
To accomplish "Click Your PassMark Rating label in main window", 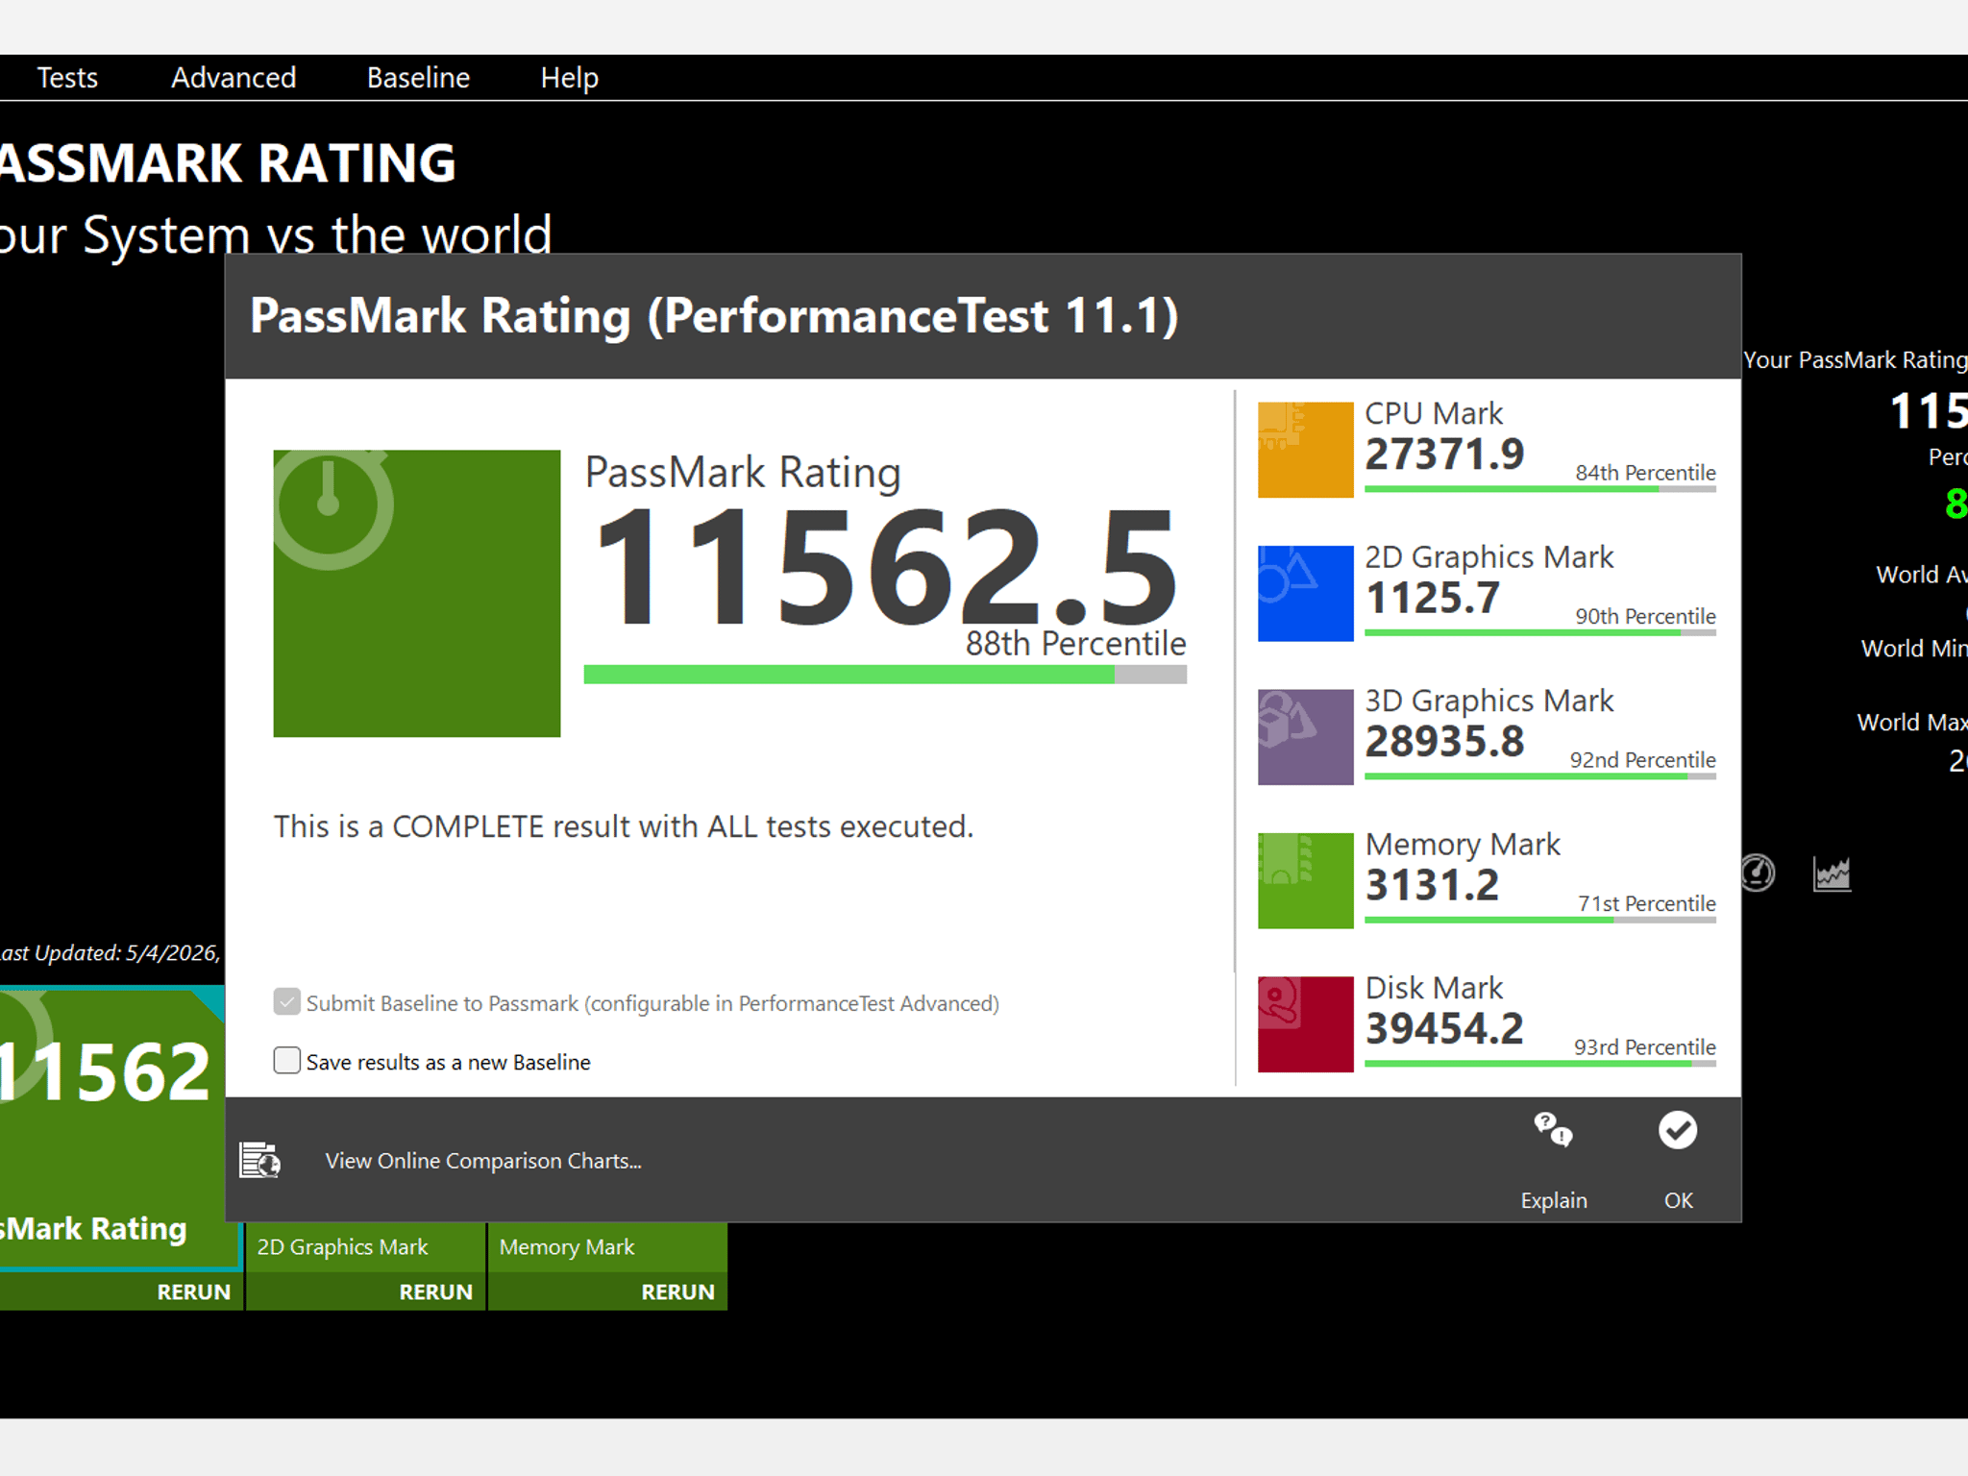I will pos(1855,360).
